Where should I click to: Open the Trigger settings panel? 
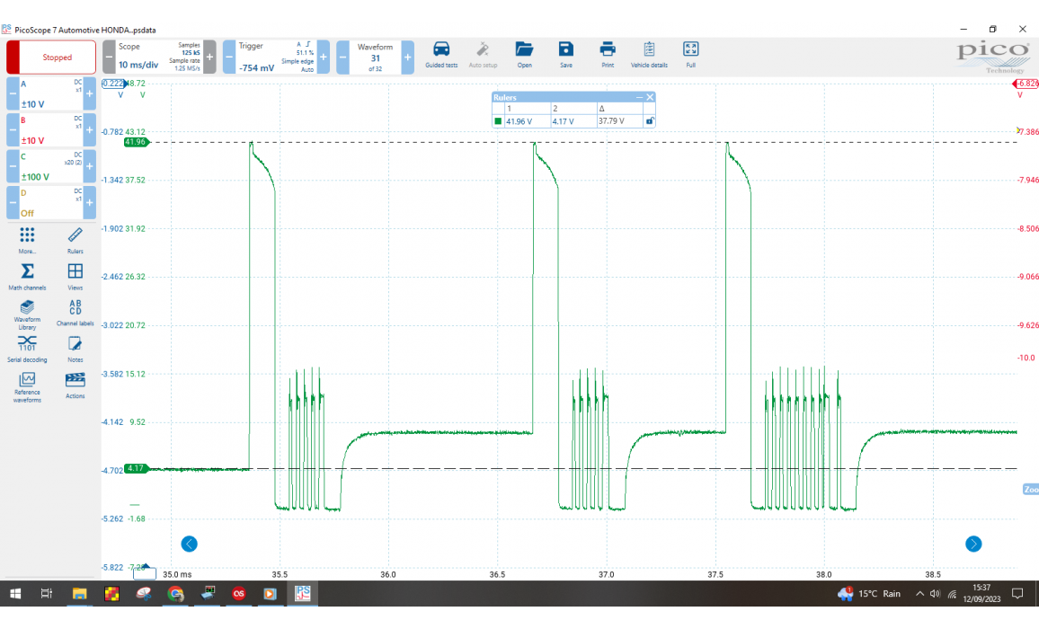coord(270,57)
